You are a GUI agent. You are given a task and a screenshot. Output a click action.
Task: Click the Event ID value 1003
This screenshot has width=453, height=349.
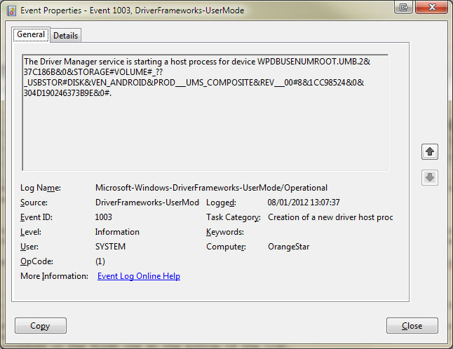coord(104,217)
